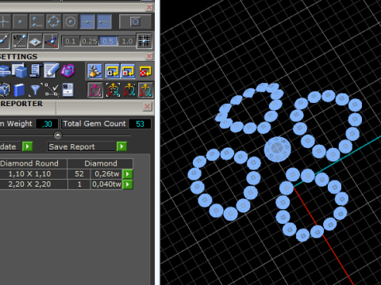The height and width of the screenshot is (285, 381).
Task: Click the yellow arrow record icon
Action: tap(128, 71)
